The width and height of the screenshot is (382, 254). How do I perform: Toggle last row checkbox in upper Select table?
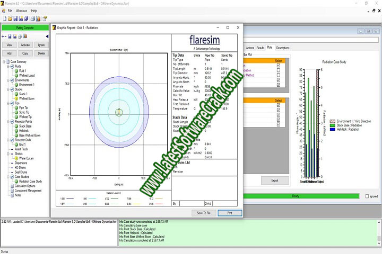tap(279, 85)
